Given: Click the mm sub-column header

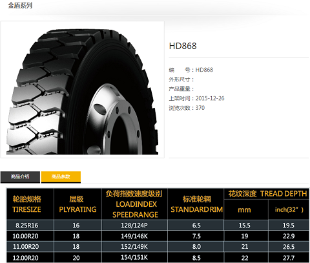Looking at the screenshot, I should tap(244, 210).
